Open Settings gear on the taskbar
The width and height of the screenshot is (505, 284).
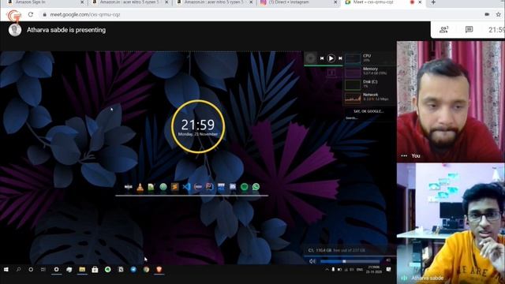point(56,270)
